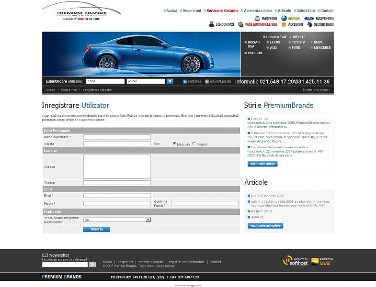The width and height of the screenshot is (376, 287).
Task: Open Asistenta rutiera menu item
Action: (258, 11)
